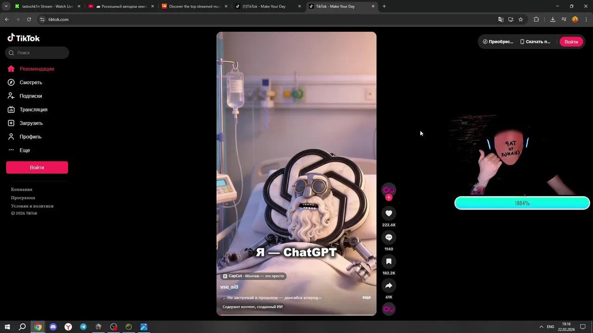The height and width of the screenshot is (333, 593).
Task: Open browser downloads
Action: click(553, 19)
